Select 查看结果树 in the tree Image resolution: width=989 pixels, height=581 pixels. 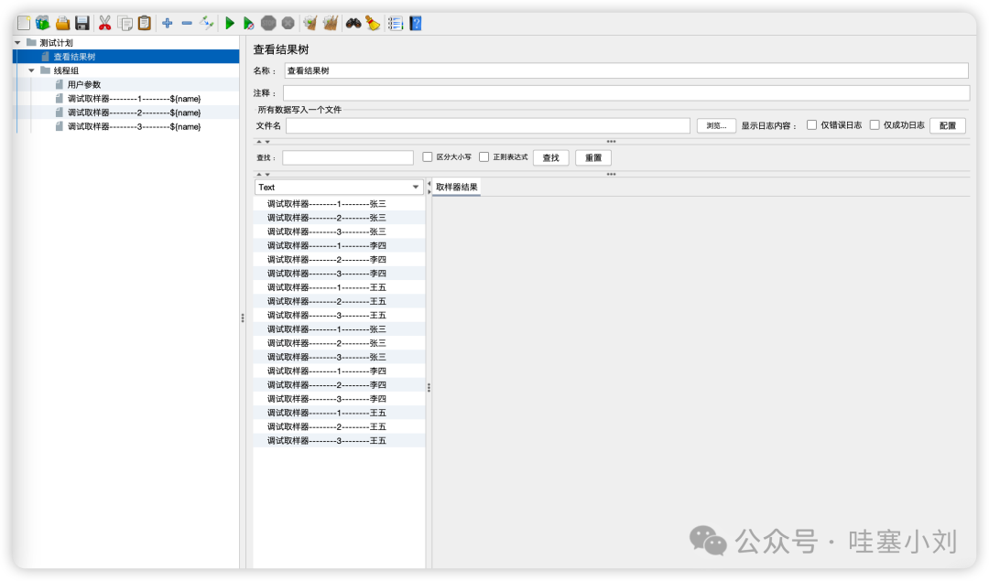click(74, 57)
